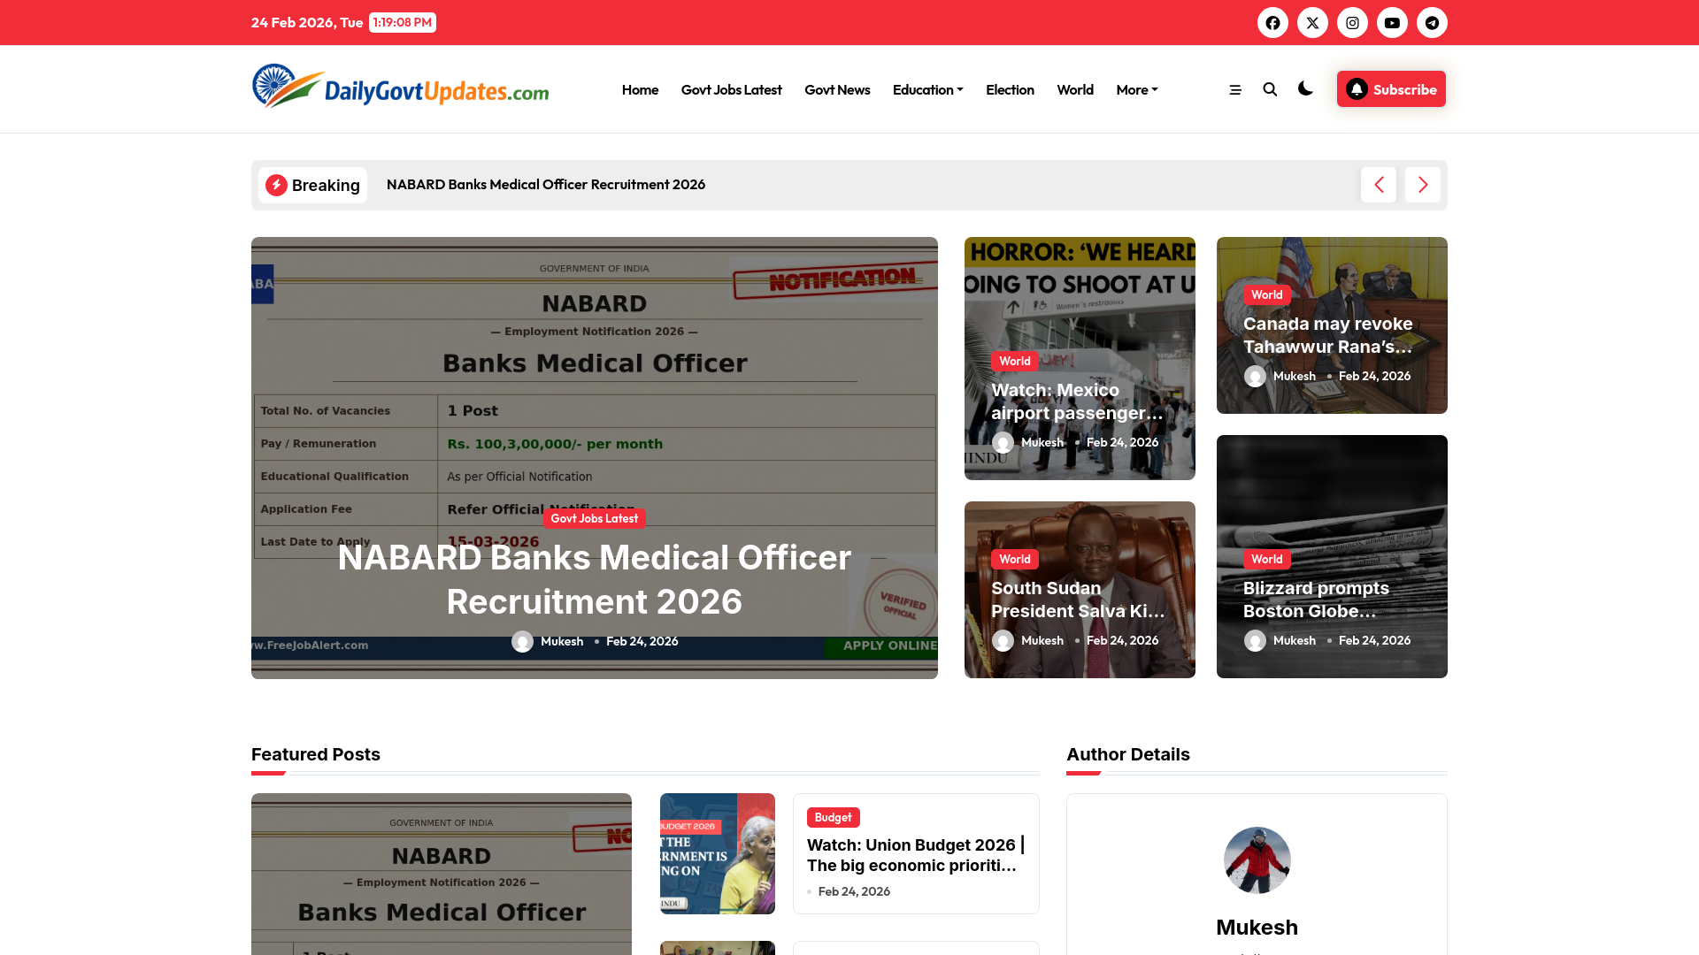The image size is (1699, 955).
Task: Show previous breaking news item
Action: click(1379, 185)
